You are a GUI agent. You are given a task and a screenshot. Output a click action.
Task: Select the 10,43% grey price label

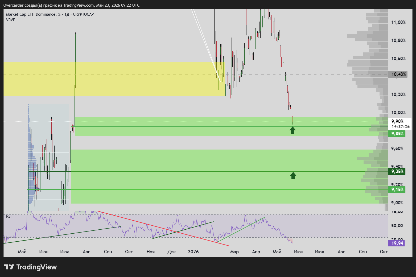[x=398, y=74]
